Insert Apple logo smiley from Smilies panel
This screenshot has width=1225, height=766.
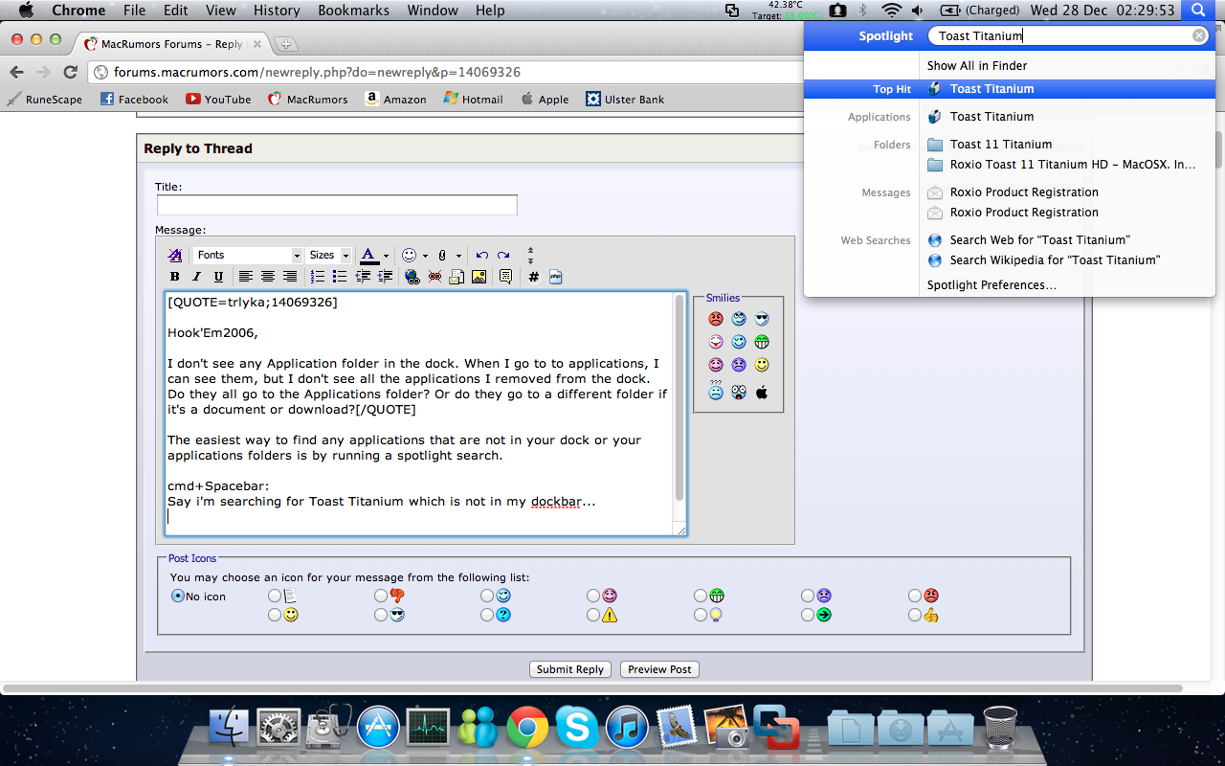pos(762,392)
